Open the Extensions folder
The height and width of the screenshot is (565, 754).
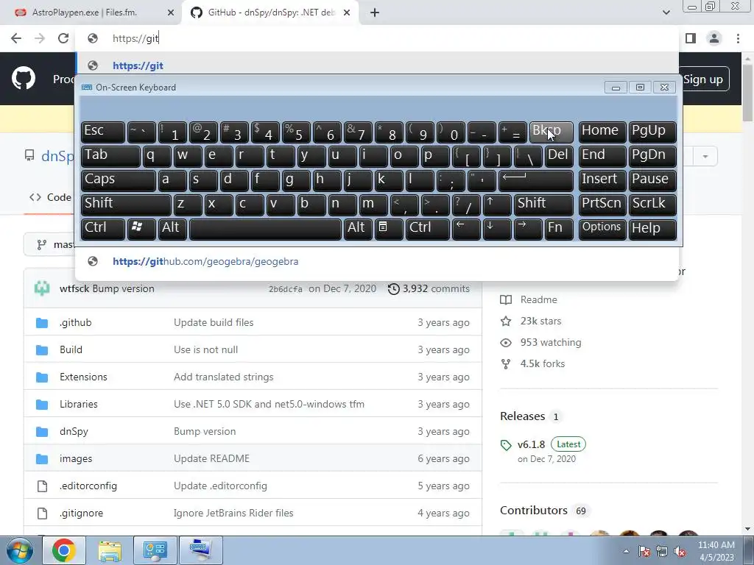tap(83, 377)
